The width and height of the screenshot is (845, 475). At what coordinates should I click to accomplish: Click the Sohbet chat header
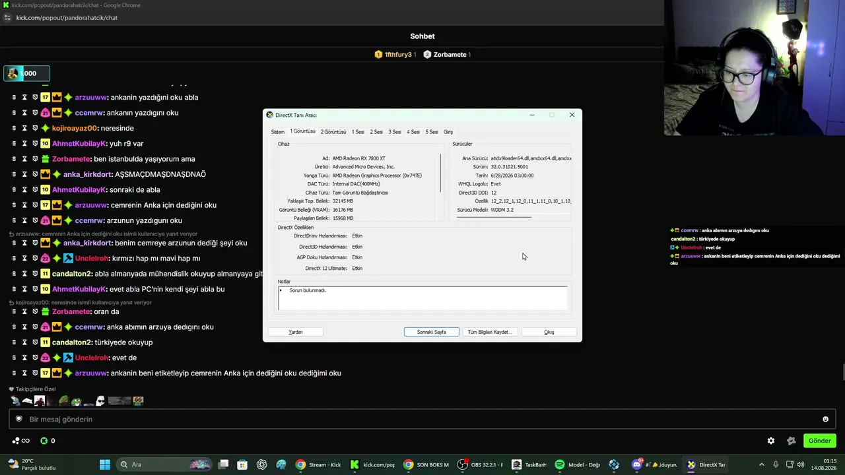[422, 36]
